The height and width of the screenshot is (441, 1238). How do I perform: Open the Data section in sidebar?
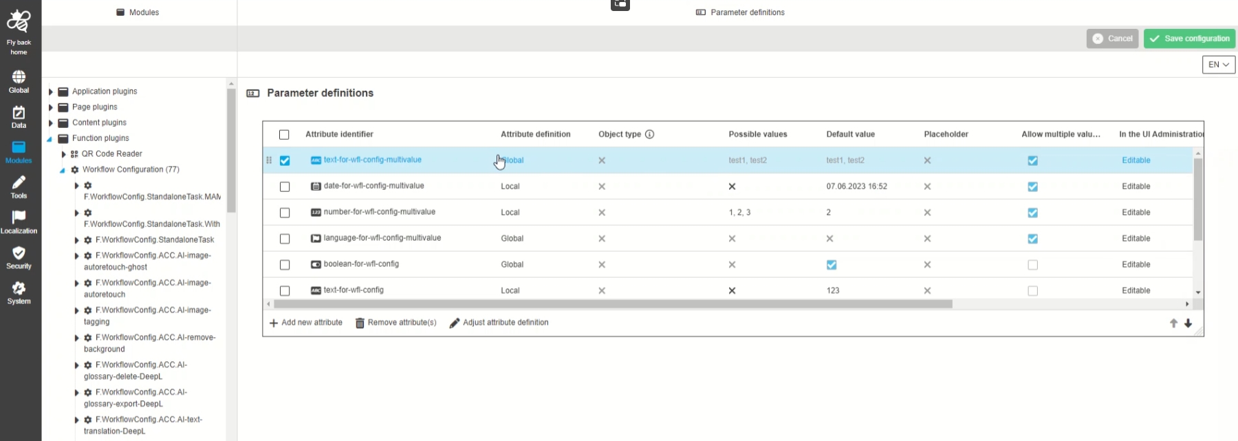click(19, 113)
